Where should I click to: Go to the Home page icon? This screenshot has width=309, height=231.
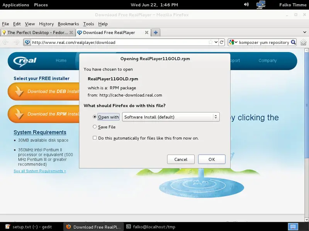point(304,42)
